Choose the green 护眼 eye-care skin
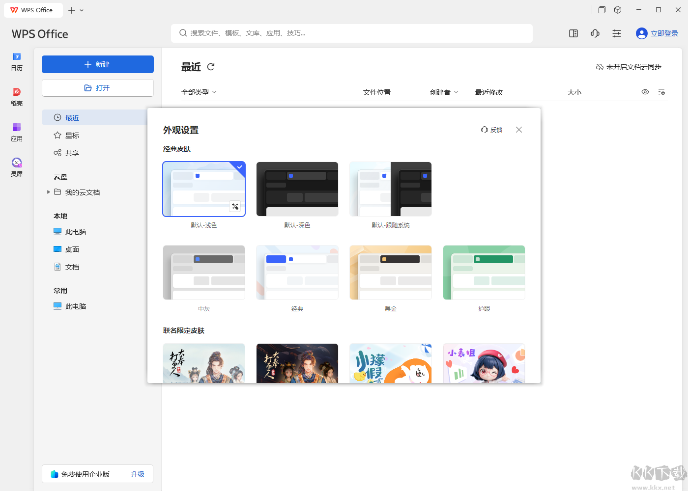Image resolution: width=688 pixels, height=491 pixels. tap(484, 273)
